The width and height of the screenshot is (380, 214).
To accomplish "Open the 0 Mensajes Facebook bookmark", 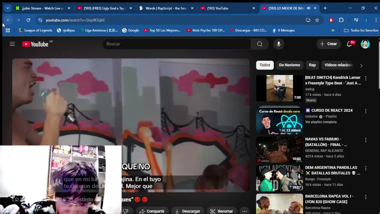I will click(x=283, y=30).
